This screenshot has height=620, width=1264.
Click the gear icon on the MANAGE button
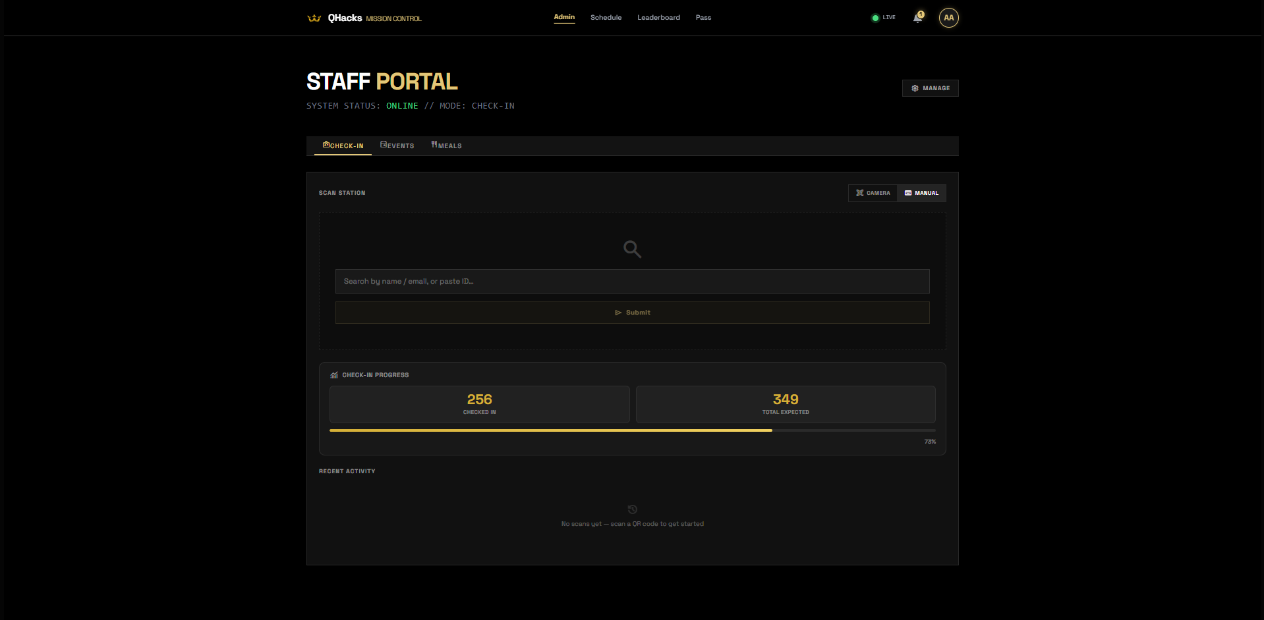[x=915, y=88]
